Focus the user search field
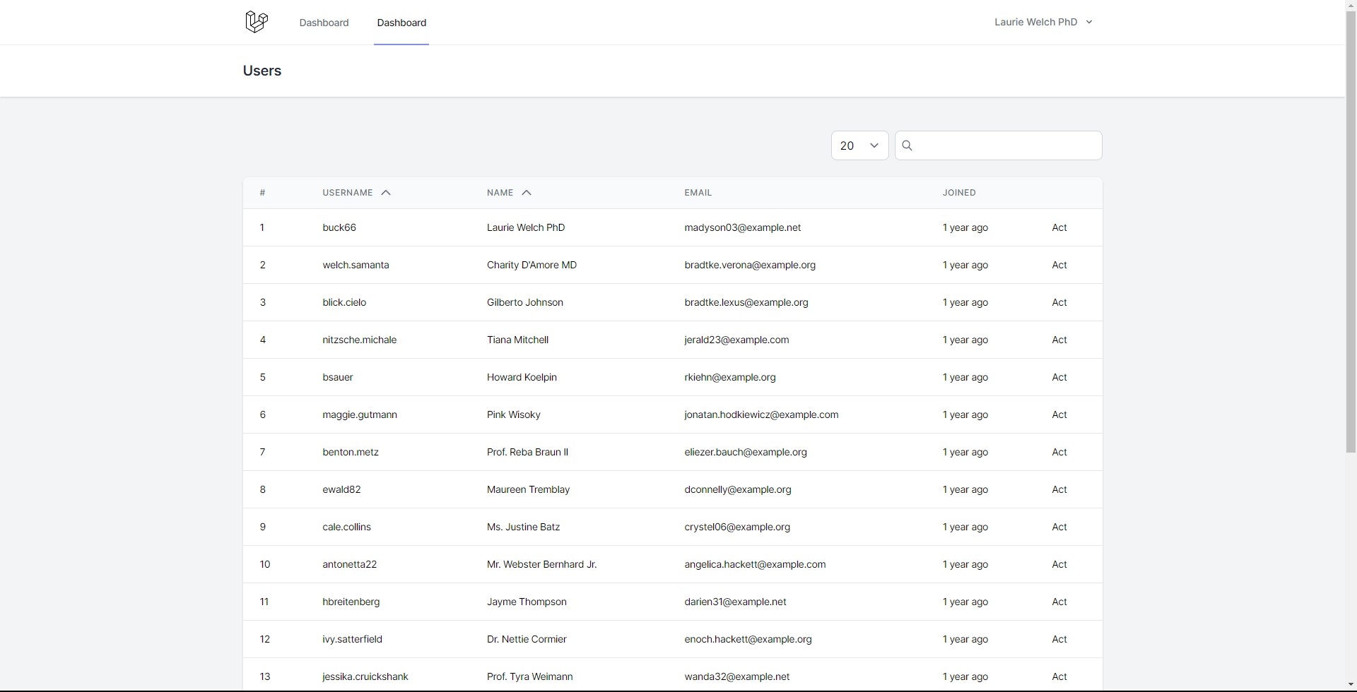 [998, 145]
